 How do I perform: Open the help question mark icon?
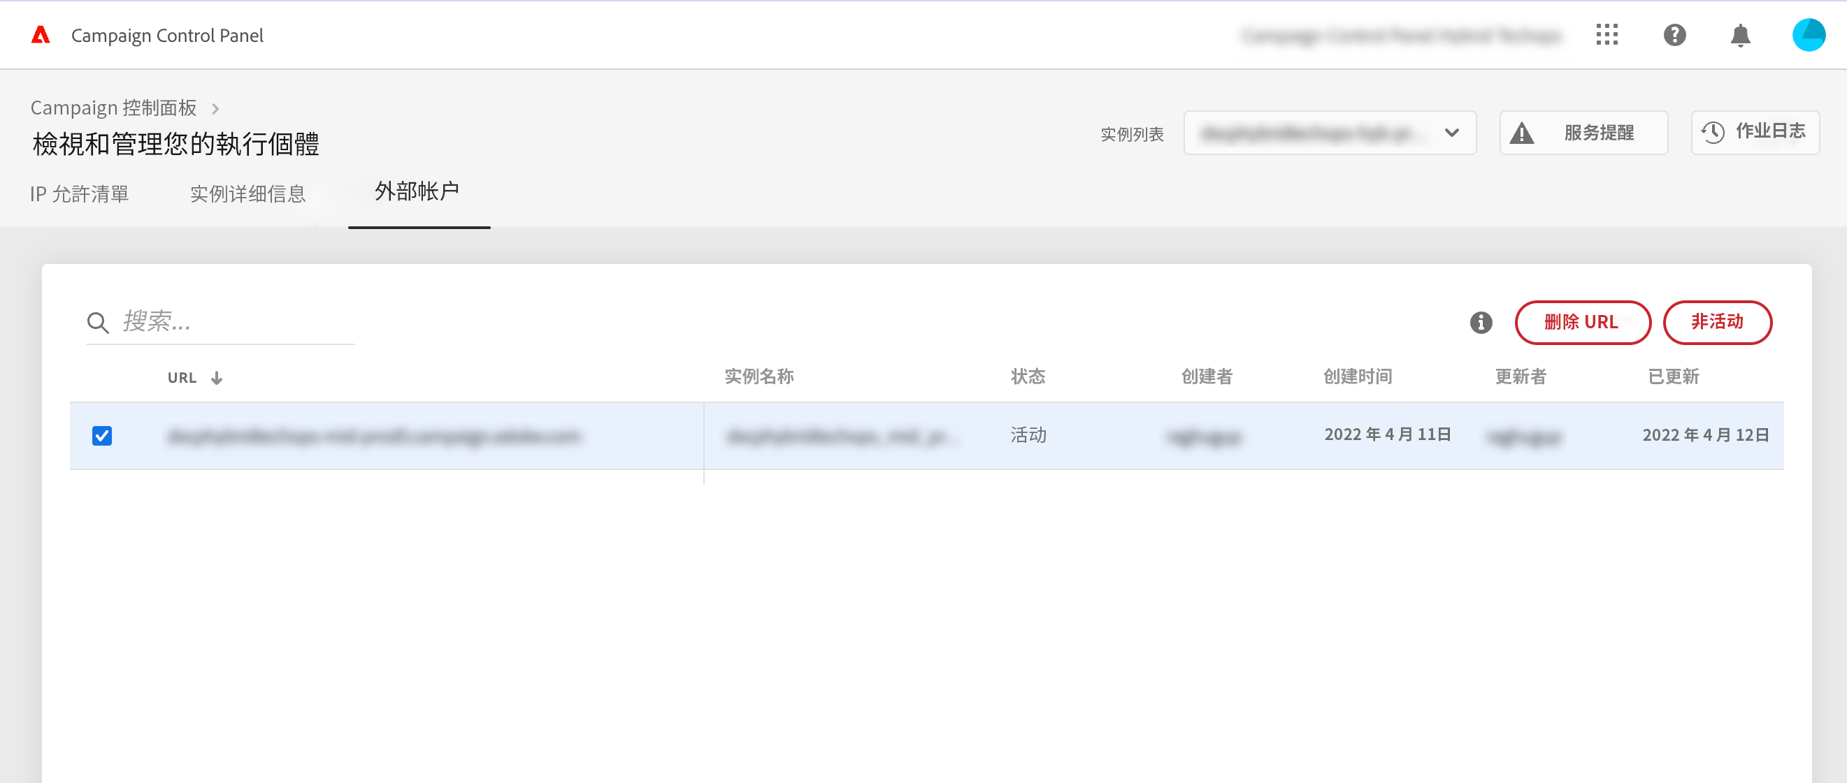(1674, 35)
